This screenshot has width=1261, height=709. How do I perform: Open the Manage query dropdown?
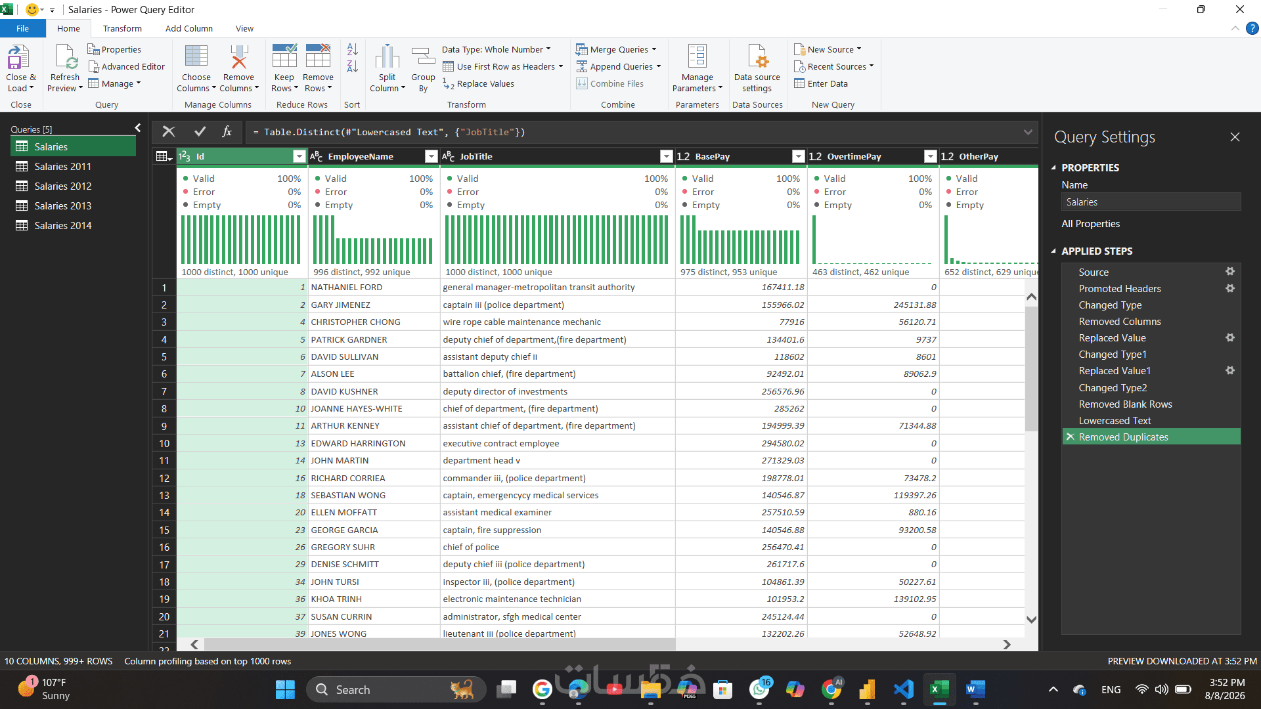click(x=115, y=83)
